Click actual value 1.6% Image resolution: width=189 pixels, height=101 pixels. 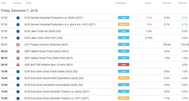[149, 25]
